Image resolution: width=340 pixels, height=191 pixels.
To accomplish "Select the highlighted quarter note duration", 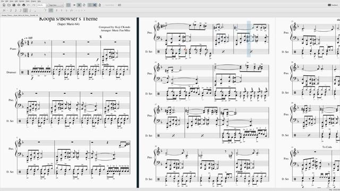I will pos(25,10).
